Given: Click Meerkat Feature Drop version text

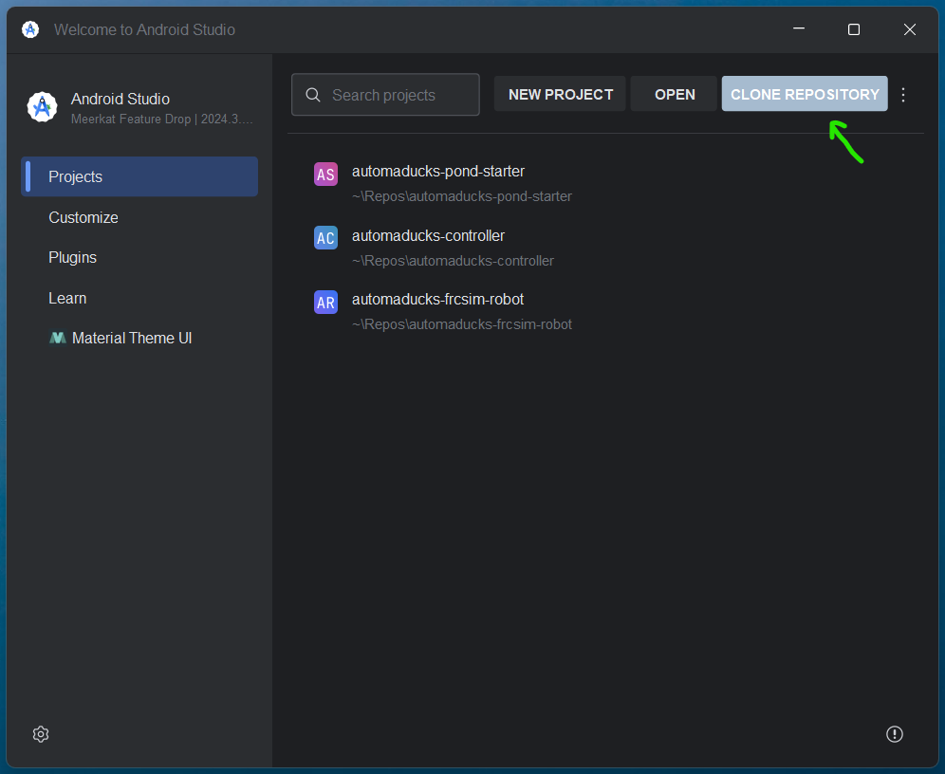Looking at the screenshot, I should [161, 120].
